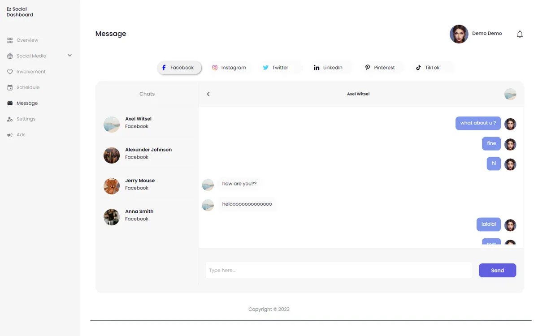538x336 pixels.
Task: Click the Settings gear-person icon
Action: click(x=10, y=119)
